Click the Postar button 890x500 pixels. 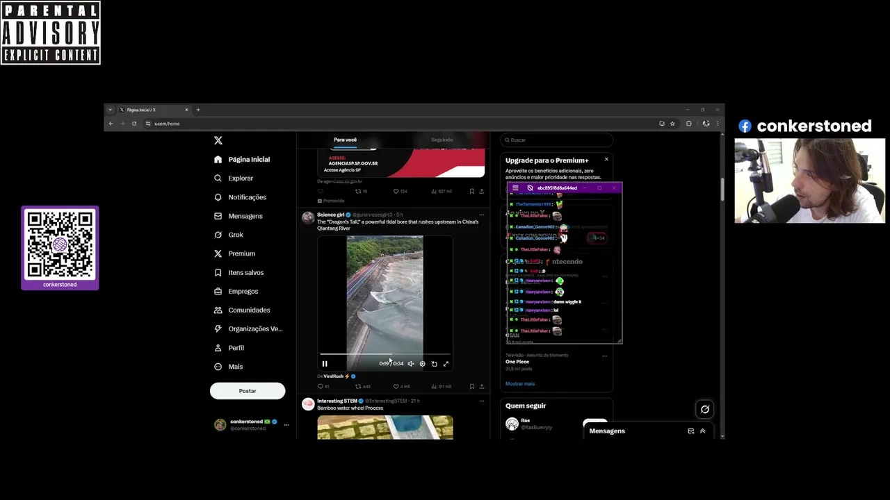(248, 391)
